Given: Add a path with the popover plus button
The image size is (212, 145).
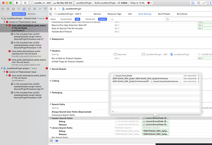Looking at the screenshot, I should point(113,111).
